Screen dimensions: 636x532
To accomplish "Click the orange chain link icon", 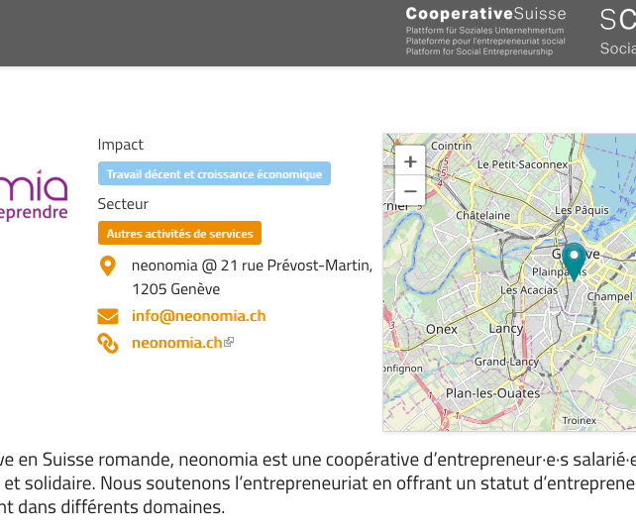I will [108, 343].
